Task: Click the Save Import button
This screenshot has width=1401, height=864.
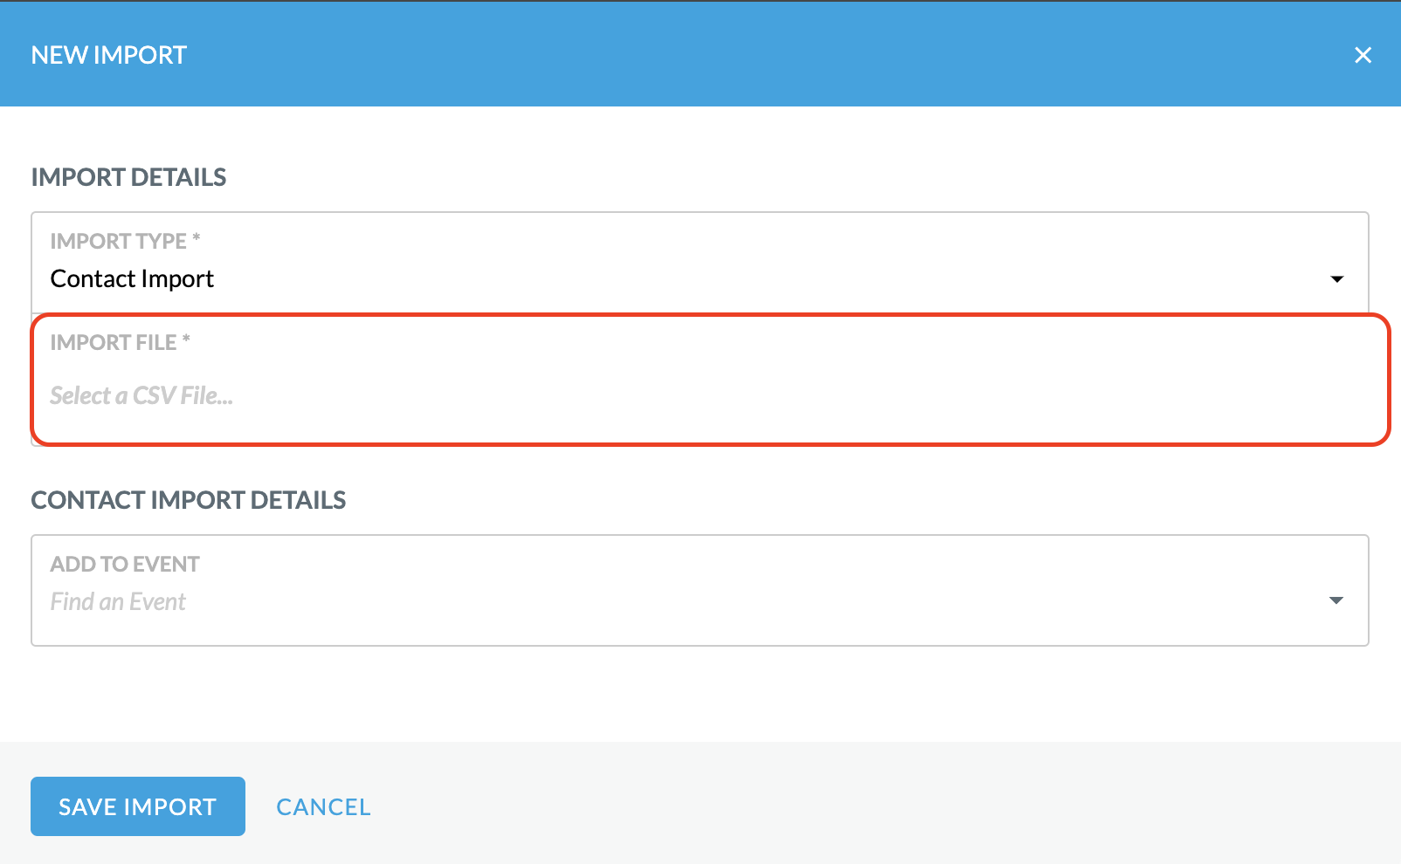Action: [x=138, y=806]
